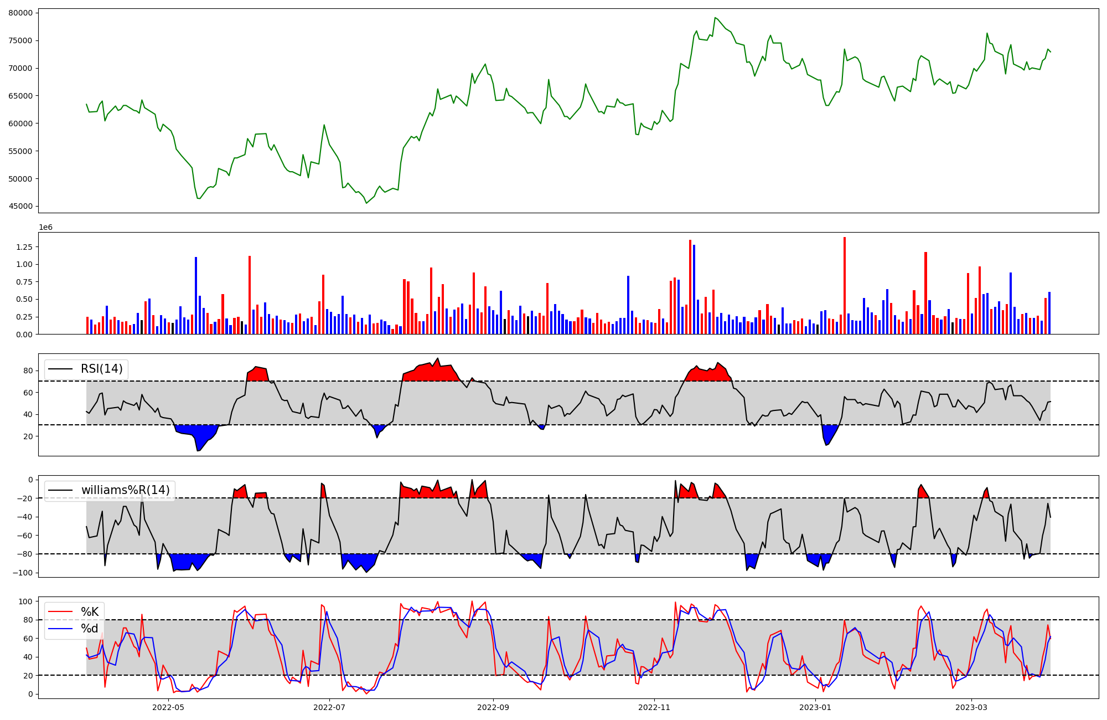Click the williams%R(14) legend label
This screenshot has width=1107, height=720.
(x=126, y=490)
